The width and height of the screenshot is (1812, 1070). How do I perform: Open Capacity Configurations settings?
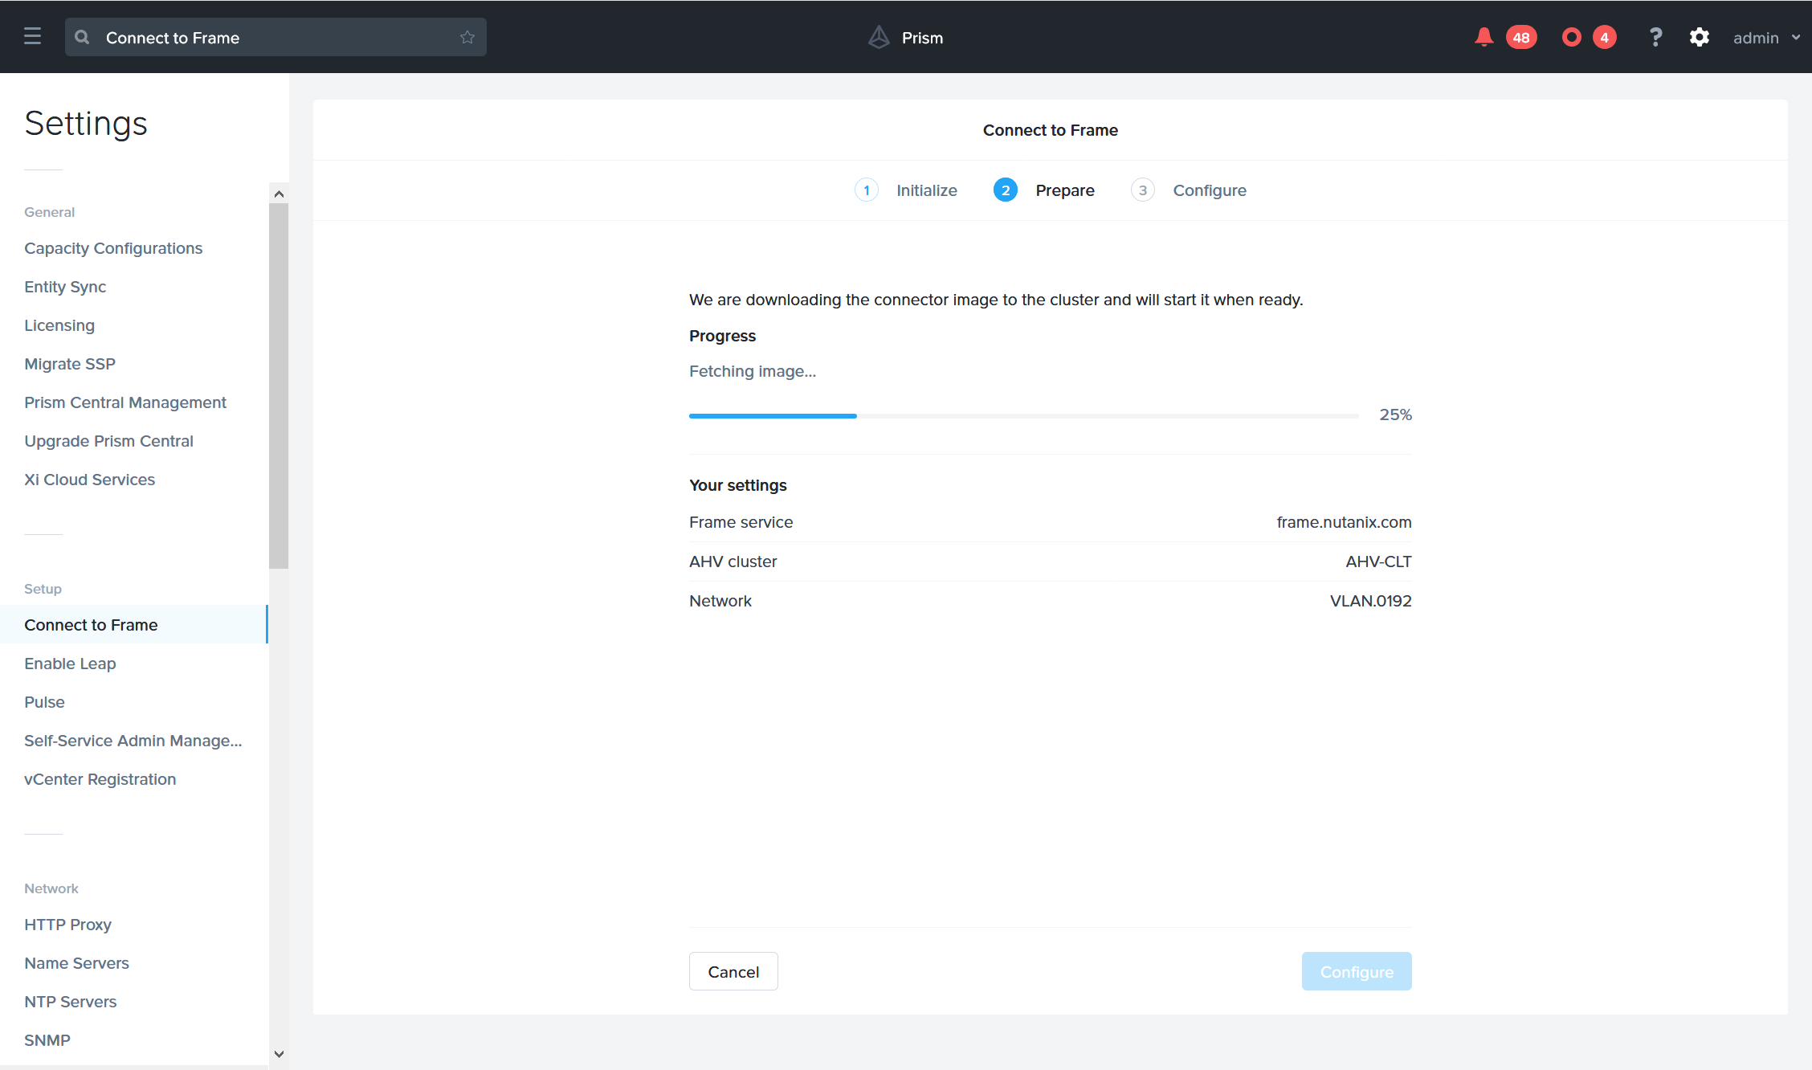[x=113, y=248]
